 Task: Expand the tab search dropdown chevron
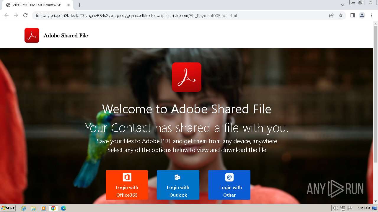coord(343,5)
